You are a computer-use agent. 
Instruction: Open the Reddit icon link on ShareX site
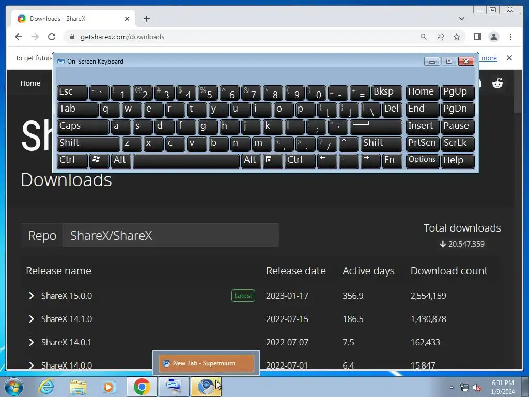497,83
